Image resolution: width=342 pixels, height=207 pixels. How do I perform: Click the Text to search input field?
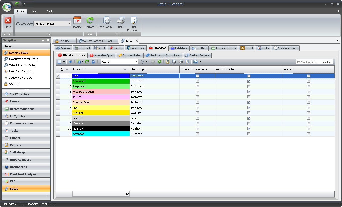(x=309, y=62)
